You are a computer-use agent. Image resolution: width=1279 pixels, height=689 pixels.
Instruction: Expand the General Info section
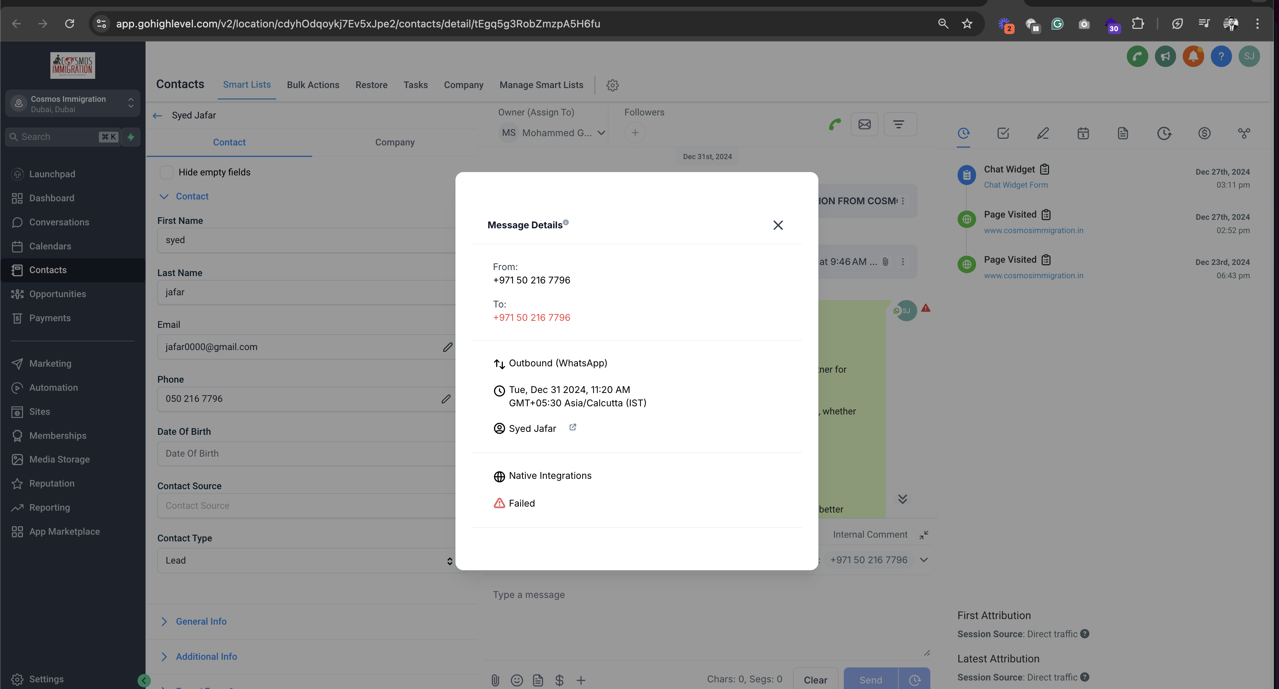[201, 622]
